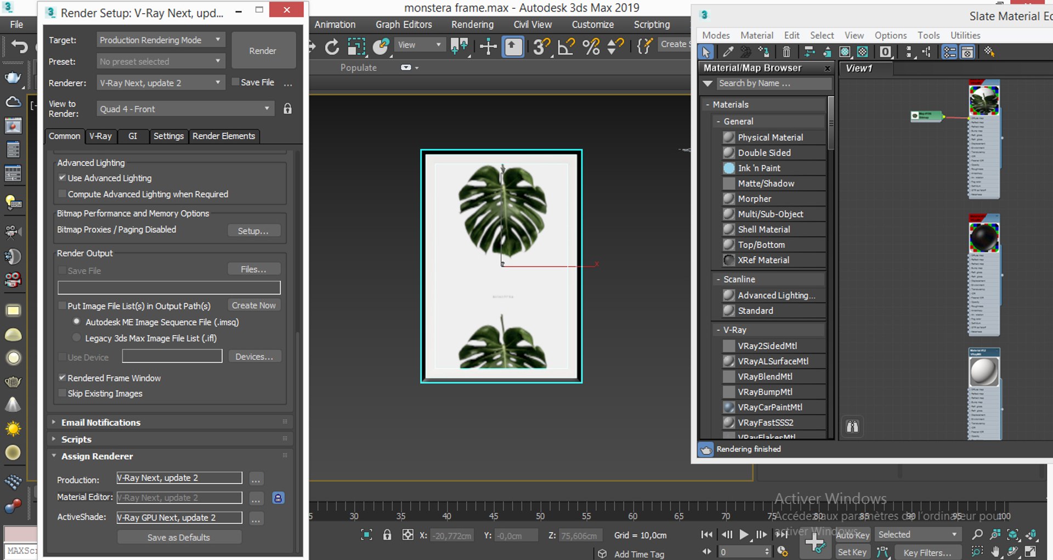This screenshot has height=560, width=1053.
Task: Toggle Rendered Frame Window checkbox
Action: tap(62, 378)
